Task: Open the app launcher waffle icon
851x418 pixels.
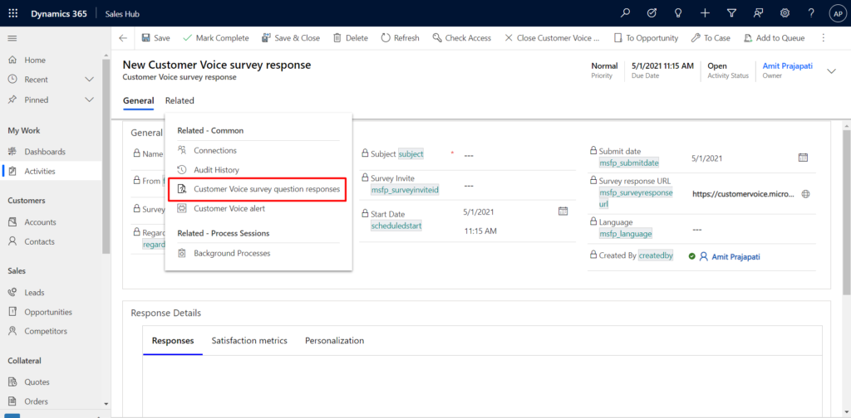Action: [13, 13]
